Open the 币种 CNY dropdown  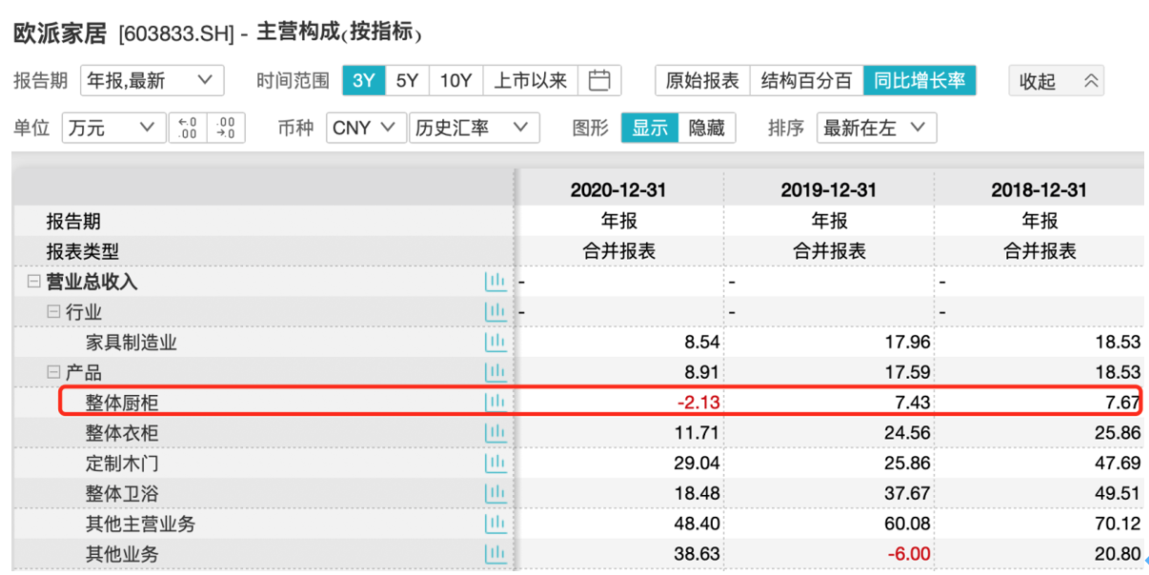tap(365, 127)
